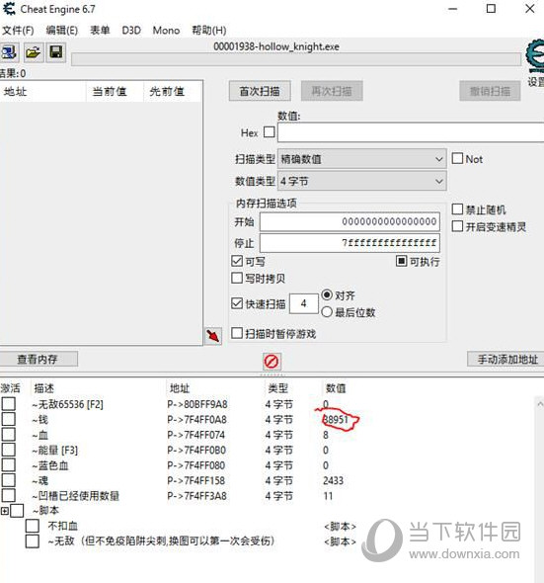Screen dimensions: 544x583
Task: Activate the ~能量 [F3] entry checkbox
Action: (9, 450)
